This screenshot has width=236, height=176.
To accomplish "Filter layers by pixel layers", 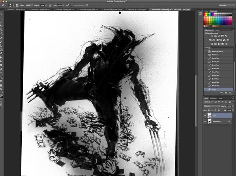I will coord(215,102).
